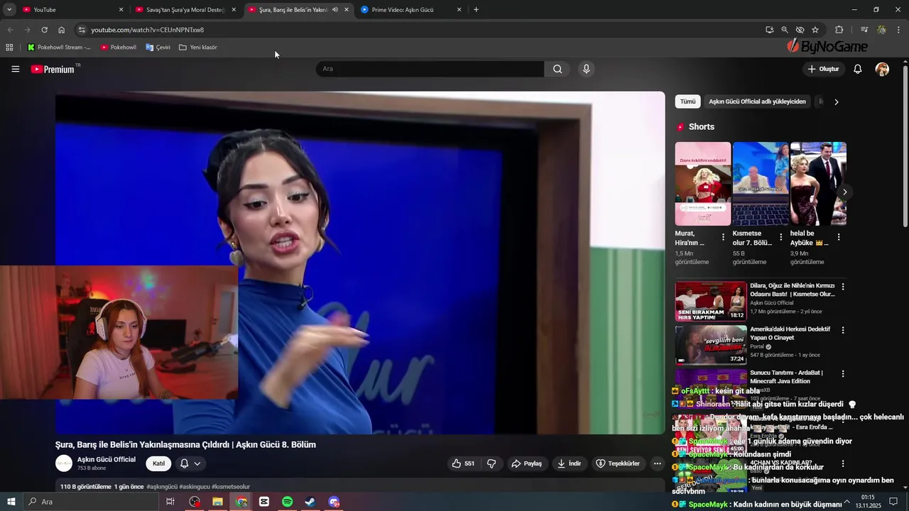Open the apps grid in bookmarks bar

[x=9, y=48]
